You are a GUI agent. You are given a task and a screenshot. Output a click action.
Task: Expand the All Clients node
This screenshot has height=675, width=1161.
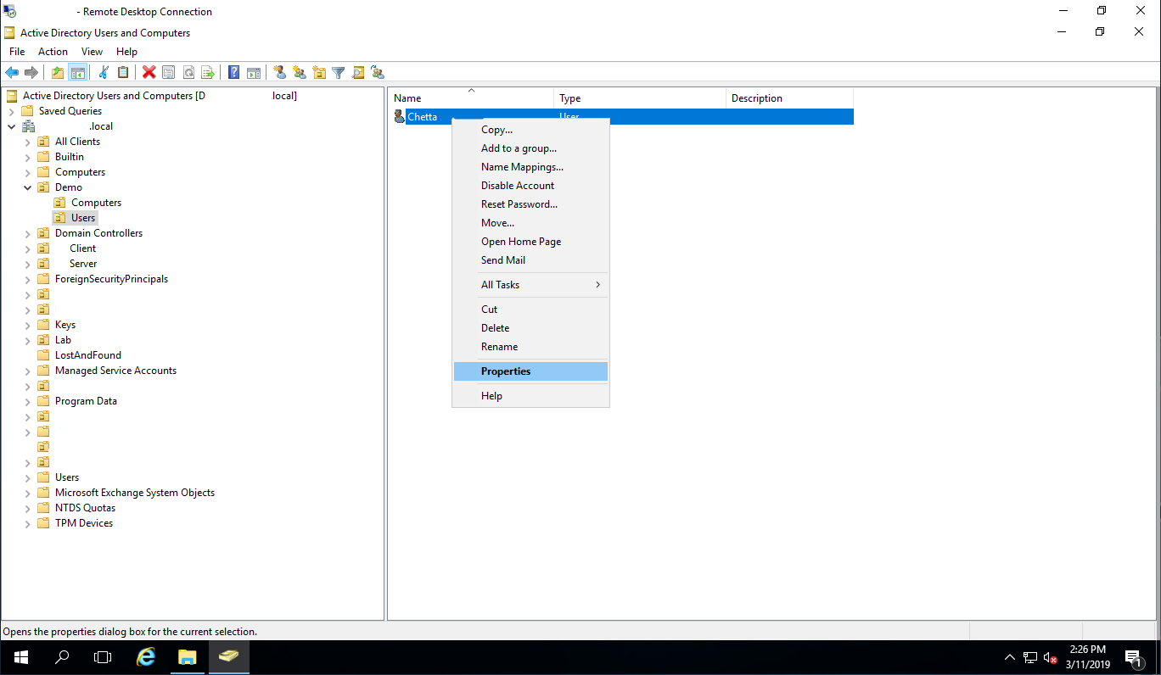click(28, 142)
